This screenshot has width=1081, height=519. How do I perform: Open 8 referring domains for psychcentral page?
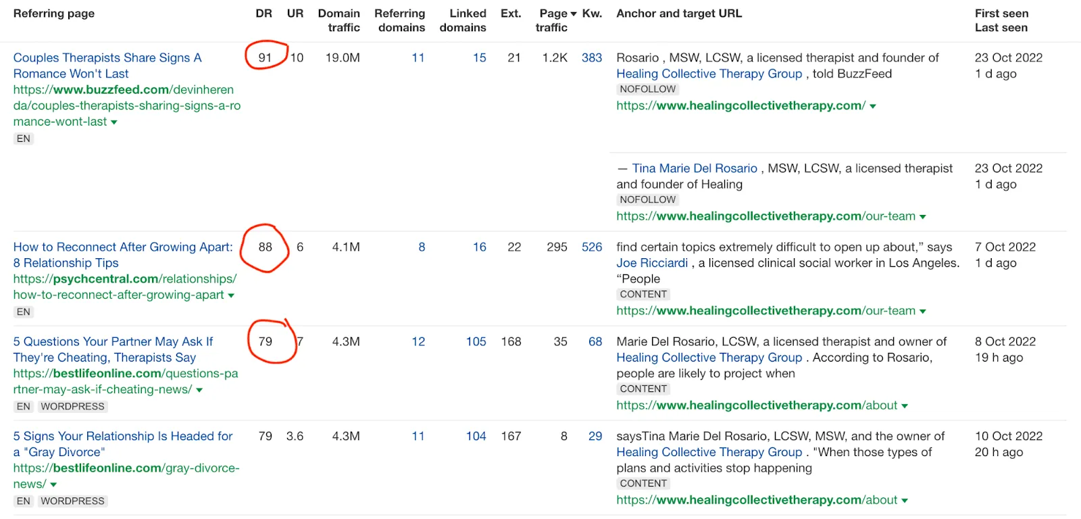[x=422, y=247]
